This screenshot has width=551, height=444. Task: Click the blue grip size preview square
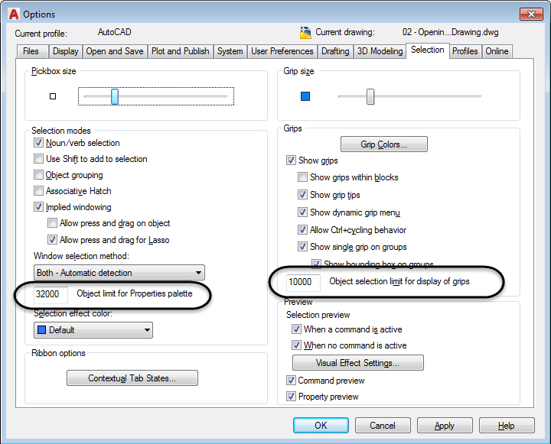pos(305,96)
